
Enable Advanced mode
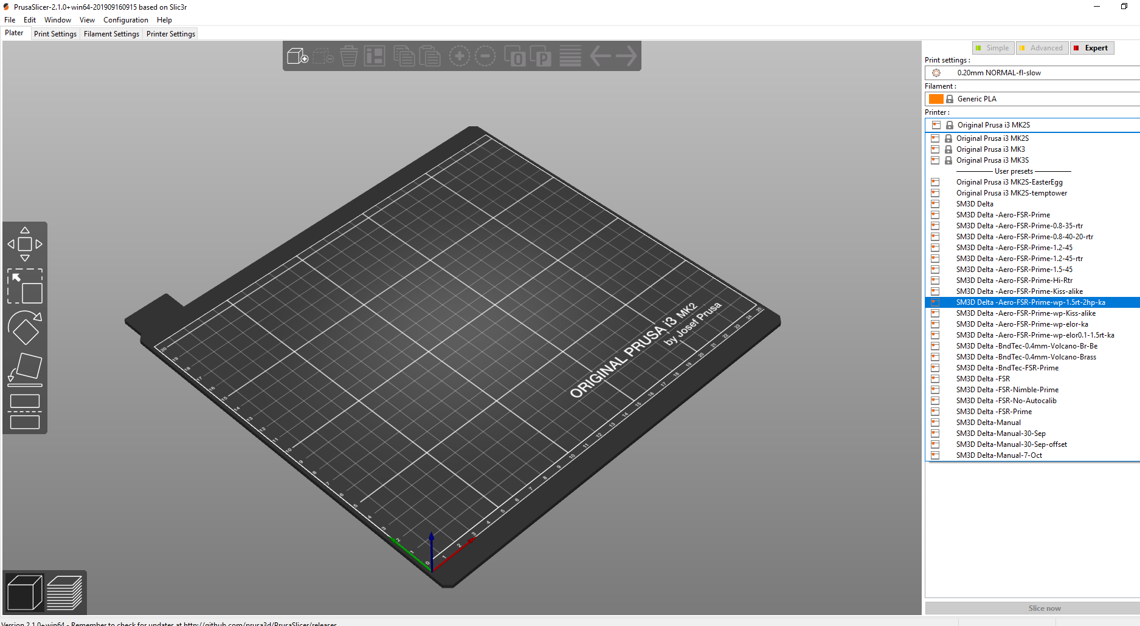click(x=1042, y=48)
